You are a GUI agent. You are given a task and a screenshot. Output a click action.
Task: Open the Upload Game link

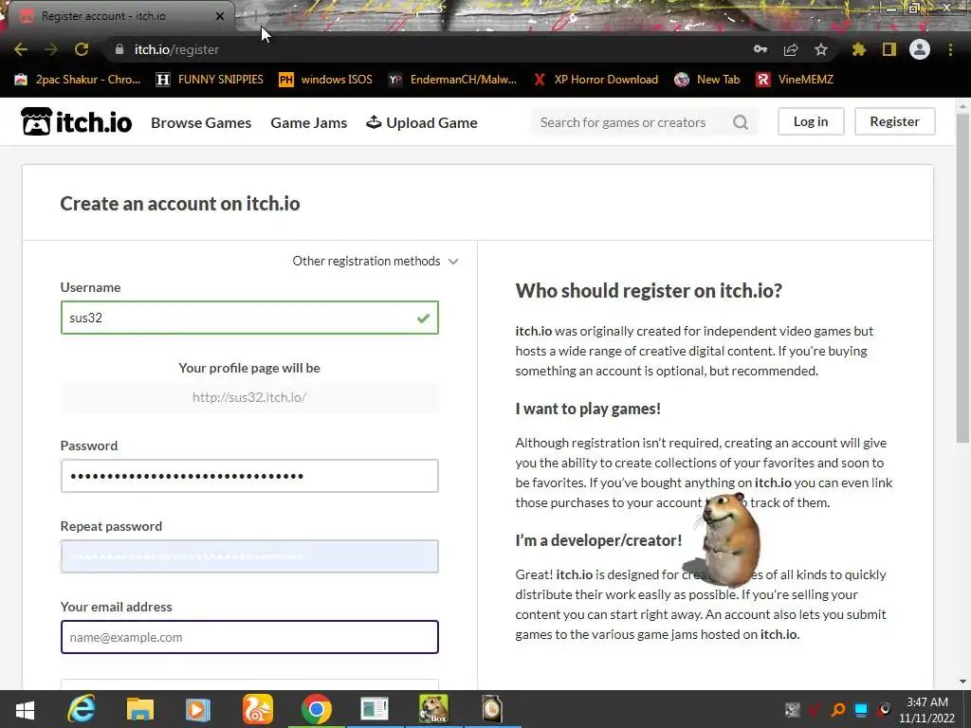click(x=422, y=122)
